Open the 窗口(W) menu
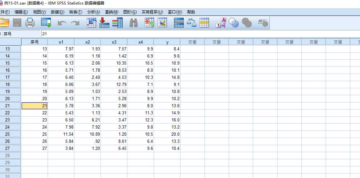 tap(175, 12)
